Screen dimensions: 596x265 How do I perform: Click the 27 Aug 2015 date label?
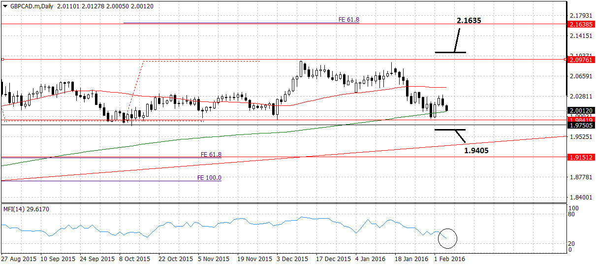tap(18, 259)
